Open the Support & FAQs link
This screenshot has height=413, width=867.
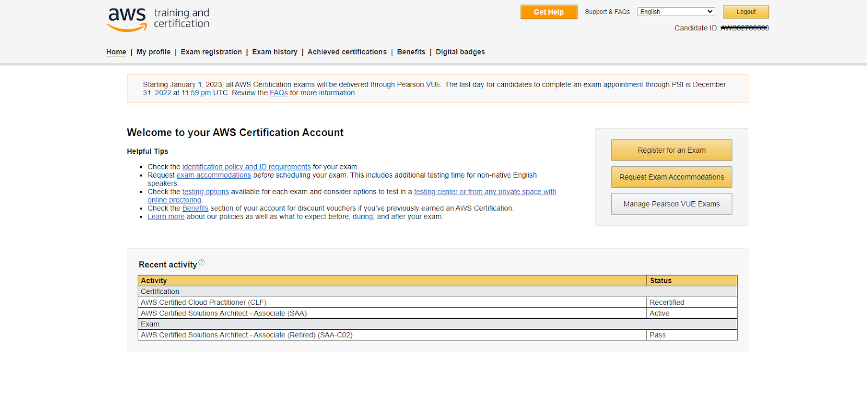[x=607, y=12]
